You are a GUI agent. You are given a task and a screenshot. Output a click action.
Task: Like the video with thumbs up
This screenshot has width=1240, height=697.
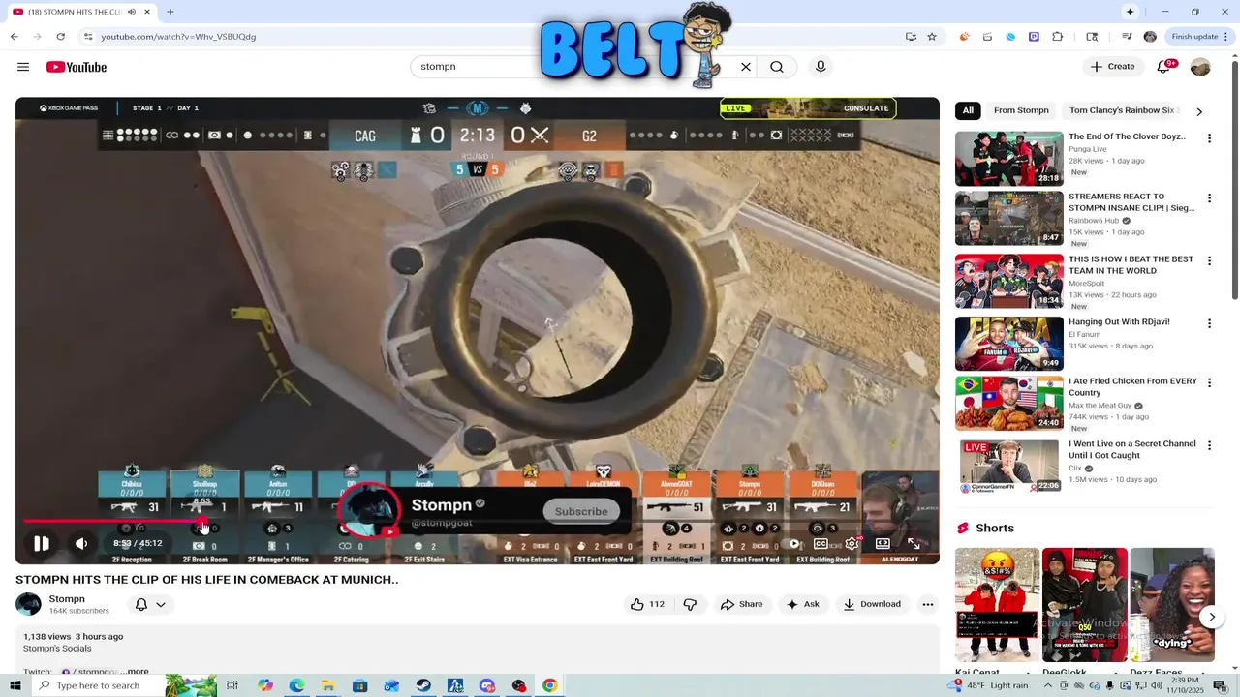[x=647, y=604]
